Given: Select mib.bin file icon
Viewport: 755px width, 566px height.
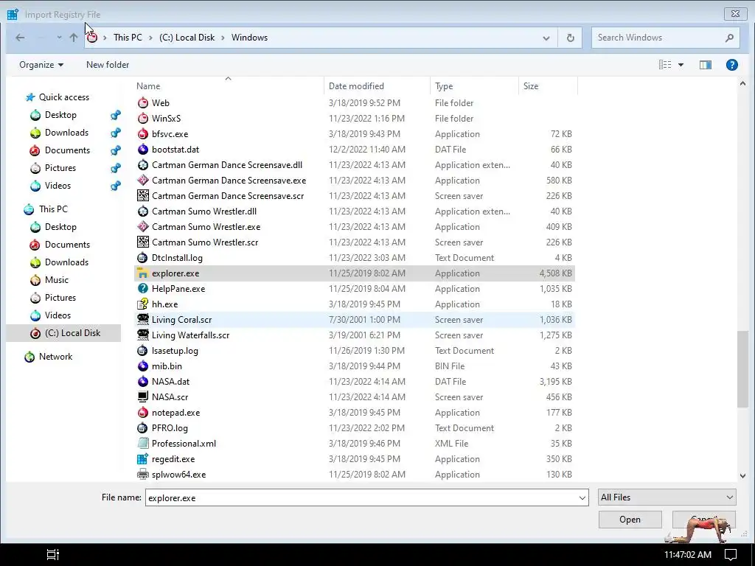Looking at the screenshot, I should [x=143, y=366].
